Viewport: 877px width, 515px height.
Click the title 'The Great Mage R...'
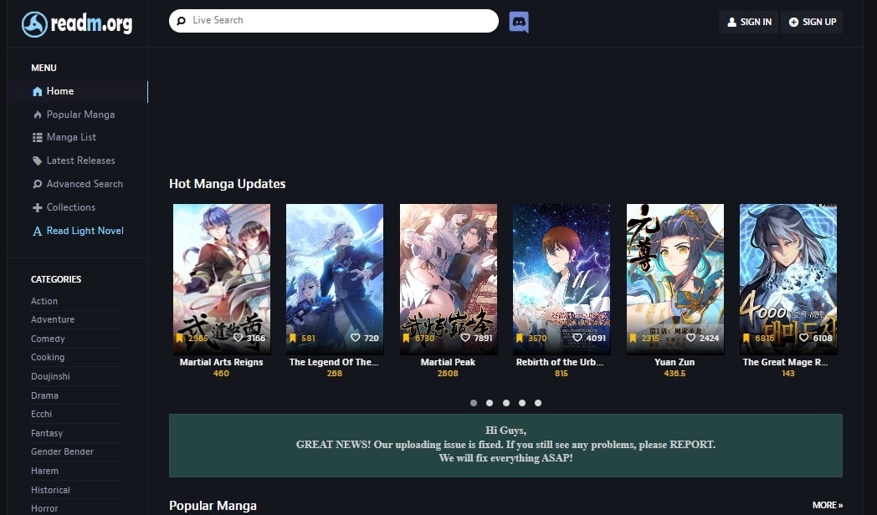coord(785,362)
